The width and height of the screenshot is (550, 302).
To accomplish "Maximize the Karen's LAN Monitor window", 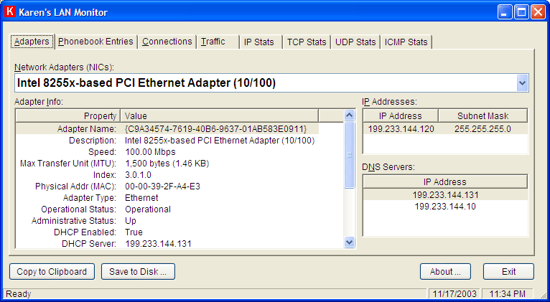I will [521, 12].
